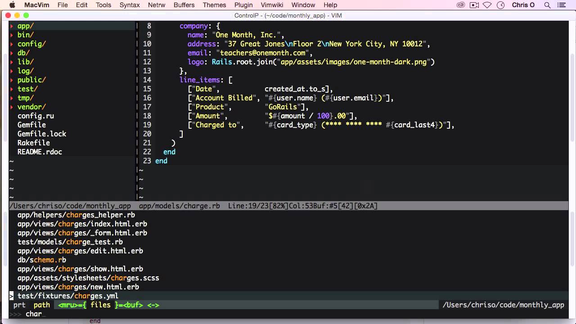Click the Time Machine clock icon

(x=500, y=5)
